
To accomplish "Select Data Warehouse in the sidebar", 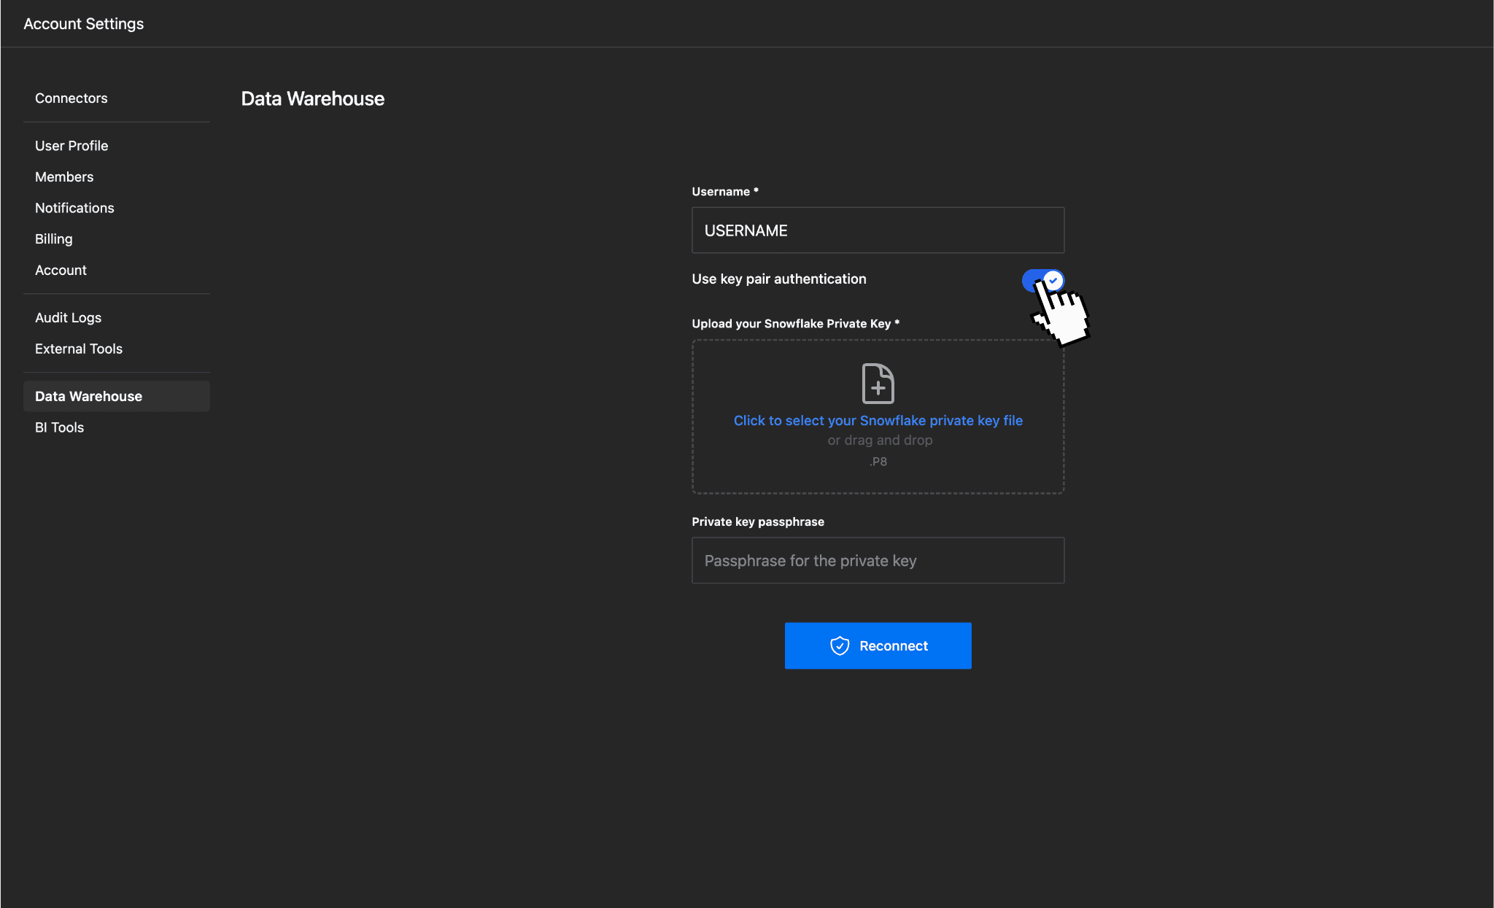I will tap(88, 396).
